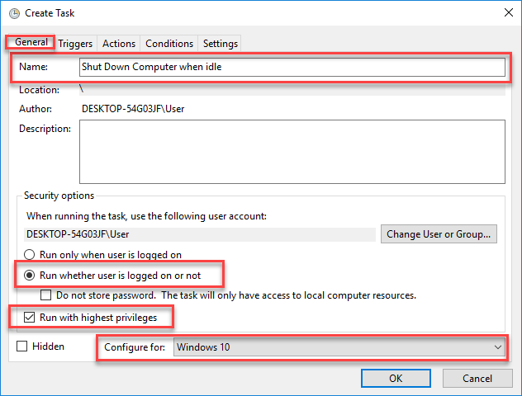Click the user account field DESKTOP-54G03JF\User
522x396 pixels.
pyautogui.click(x=200, y=234)
